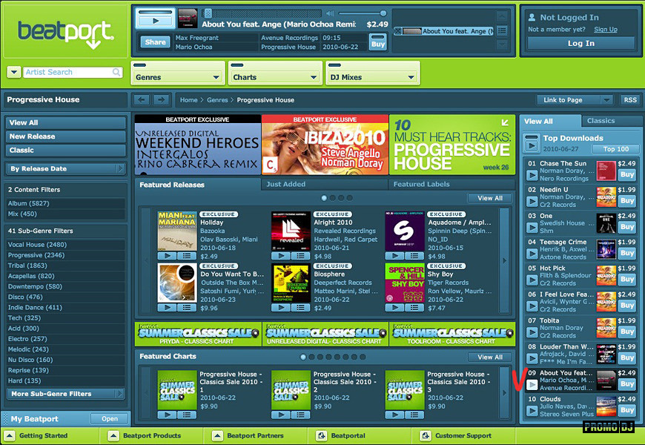
Task: Switch to the Classics tab in sidebar
Action: tap(601, 121)
